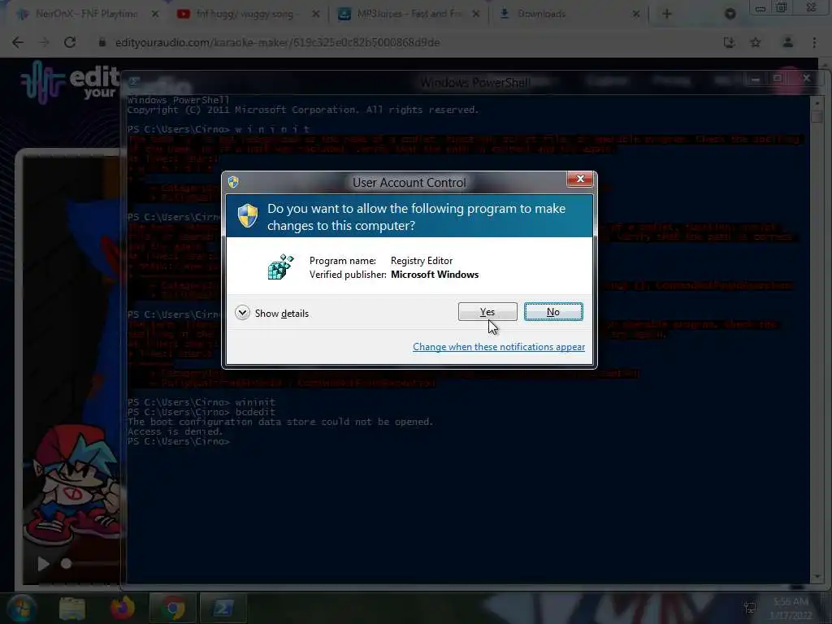Click 'Microsoft Windows' verified publisher text
Viewport: 832px width, 624px height.
tap(435, 275)
